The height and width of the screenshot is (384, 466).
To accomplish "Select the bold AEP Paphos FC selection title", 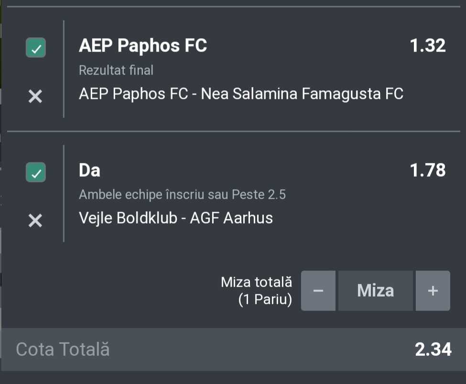I will [x=143, y=46].
